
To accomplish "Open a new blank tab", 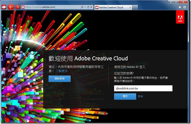I will [x=135, y=8].
